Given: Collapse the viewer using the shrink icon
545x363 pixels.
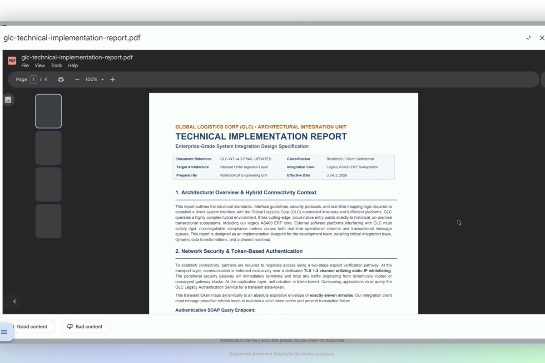Looking at the screenshot, I should (529, 38).
